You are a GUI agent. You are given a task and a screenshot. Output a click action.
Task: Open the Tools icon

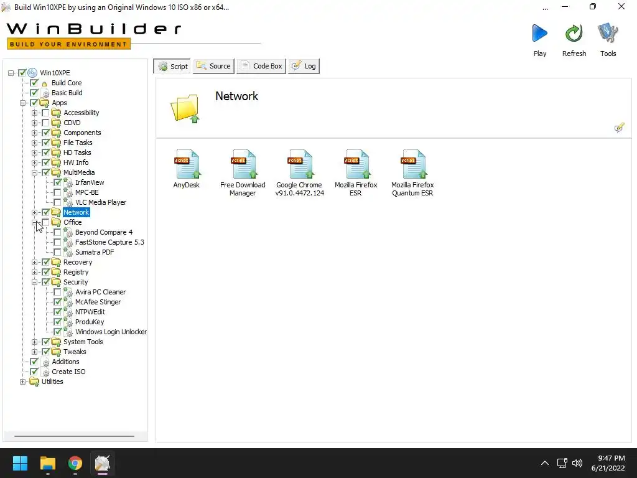(608, 34)
